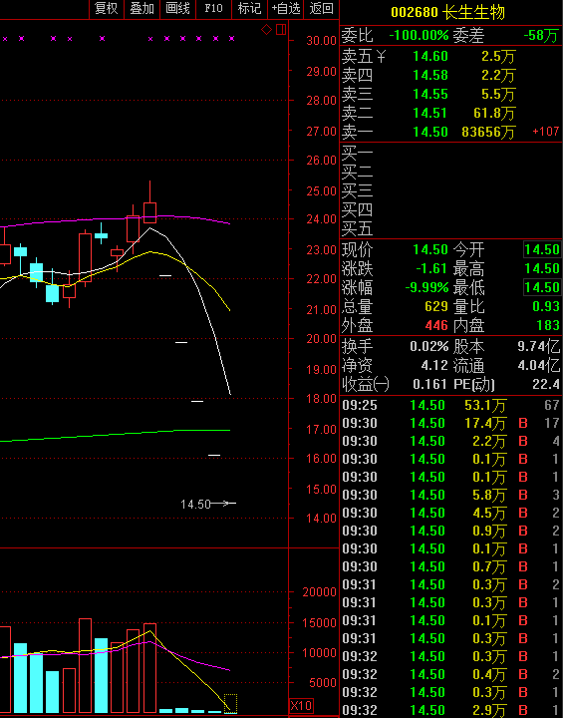The image size is (563, 718).
Task: Click the 买一 empty bid row
Action: (x=450, y=154)
